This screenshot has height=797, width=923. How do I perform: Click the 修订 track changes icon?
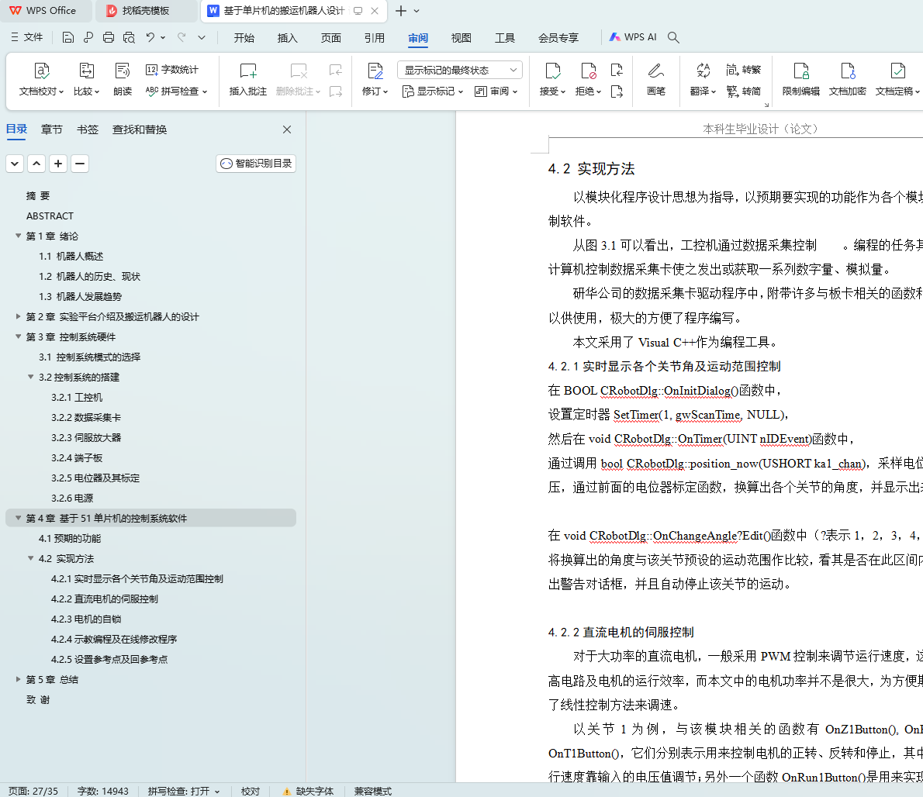(375, 79)
